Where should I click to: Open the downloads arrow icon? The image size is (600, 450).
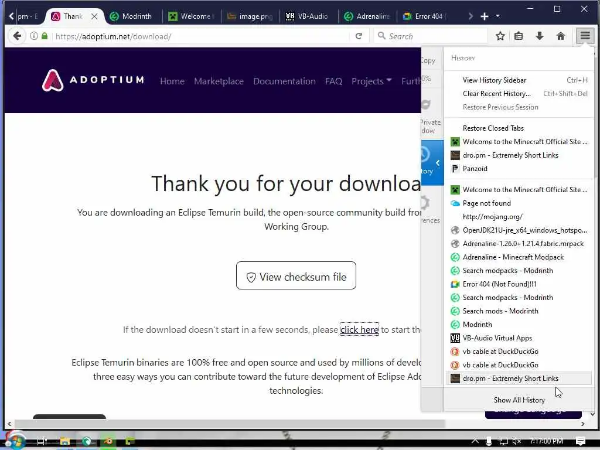pos(540,36)
